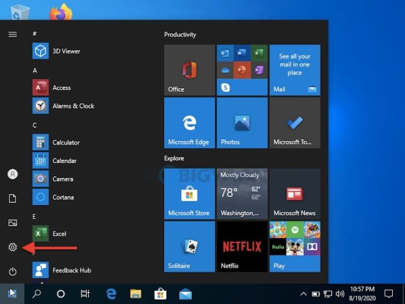Open network status in tray
The width and height of the screenshot is (405, 304).
(x=328, y=294)
